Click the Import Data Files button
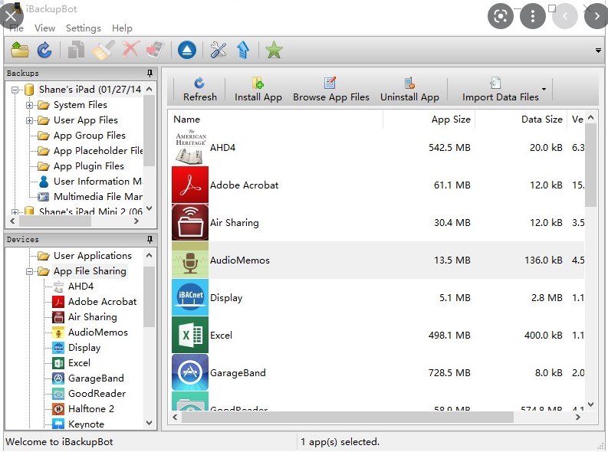Image resolution: width=608 pixels, height=452 pixels. (x=500, y=90)
